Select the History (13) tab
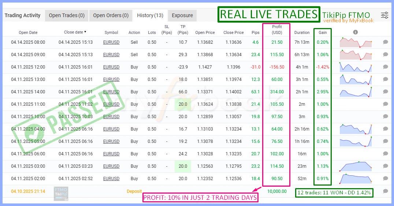The image size is (394, 206). tap(150, 16)
